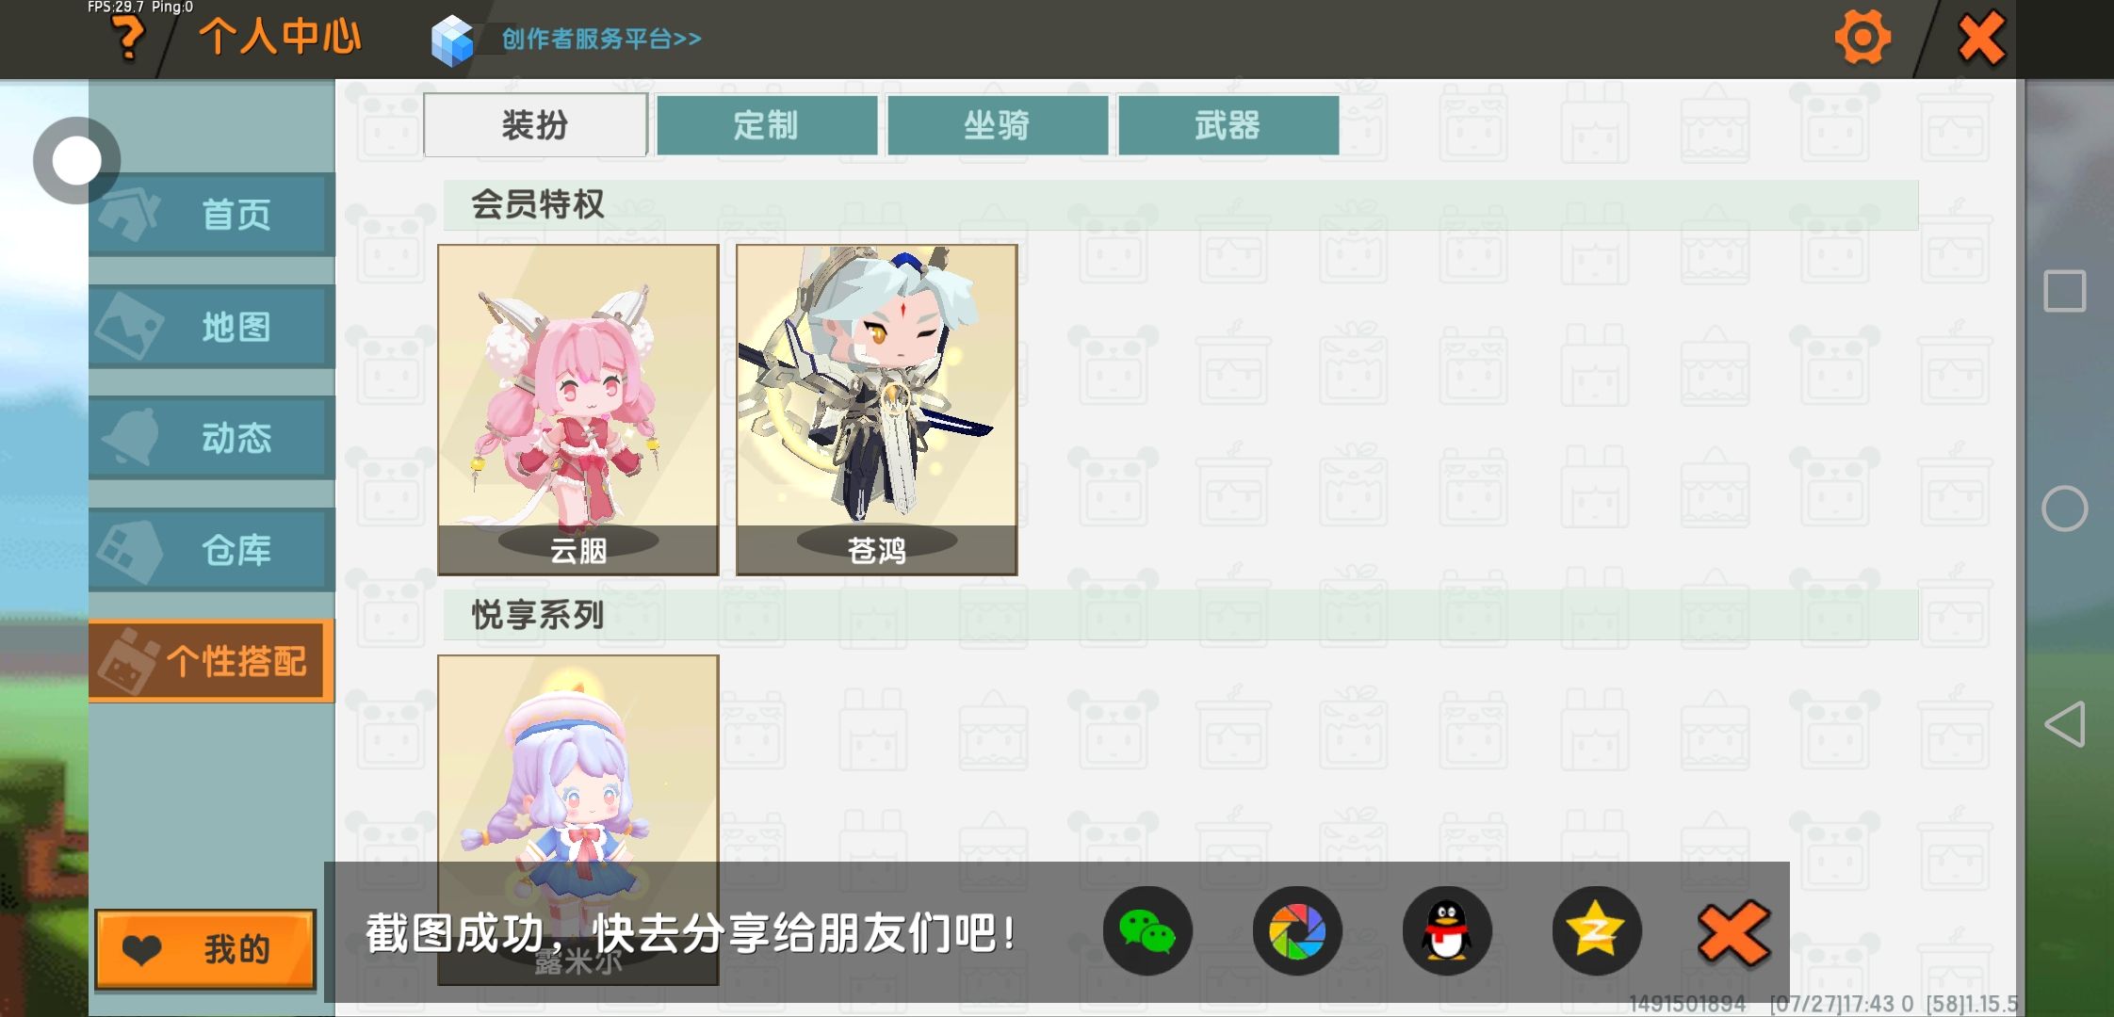Open the 创作者服务平台 link
The image size is (2114, 1017).
[601, 39]
